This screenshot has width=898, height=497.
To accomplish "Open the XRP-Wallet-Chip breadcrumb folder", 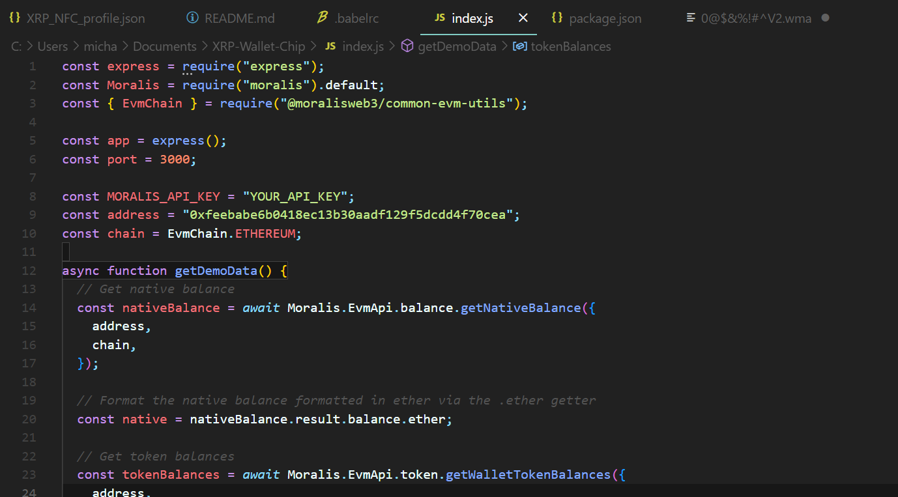I will 259,46.
